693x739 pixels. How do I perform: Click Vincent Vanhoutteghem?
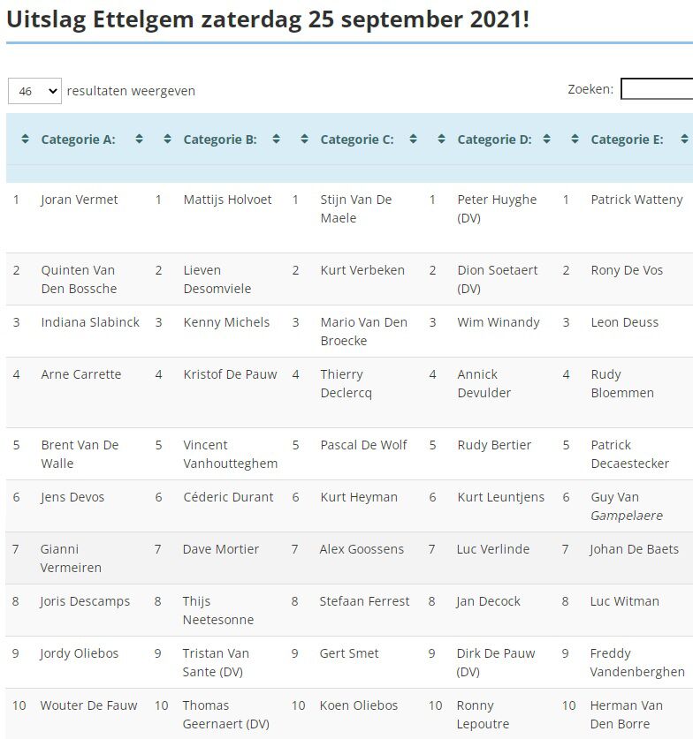point(230,455)
